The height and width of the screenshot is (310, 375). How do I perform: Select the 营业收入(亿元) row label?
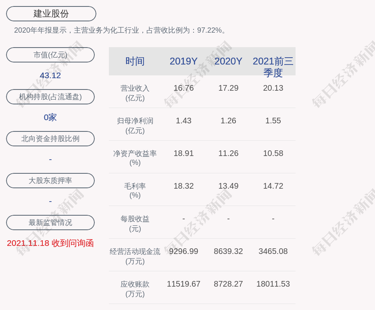click(x=135, y=93)
